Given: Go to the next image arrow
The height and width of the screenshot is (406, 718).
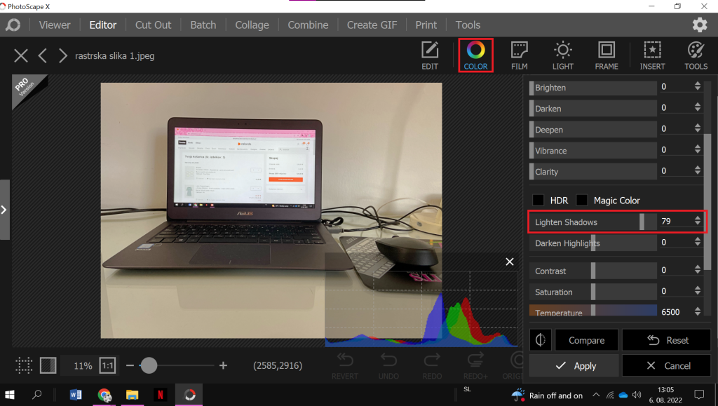Looking at the screenshot, I should click(62, 56).
